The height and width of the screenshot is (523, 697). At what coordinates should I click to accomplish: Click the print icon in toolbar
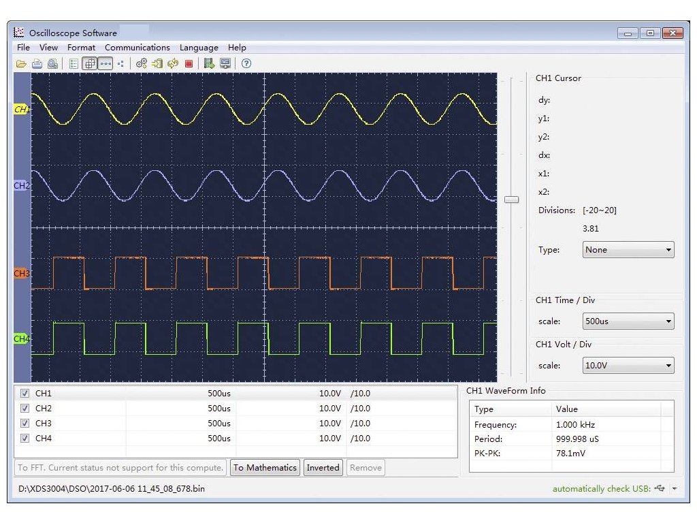pyautogui.click(x=37, y=63)
